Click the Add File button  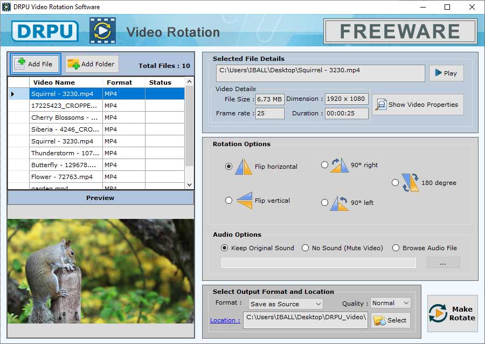[x=35, y=64]
